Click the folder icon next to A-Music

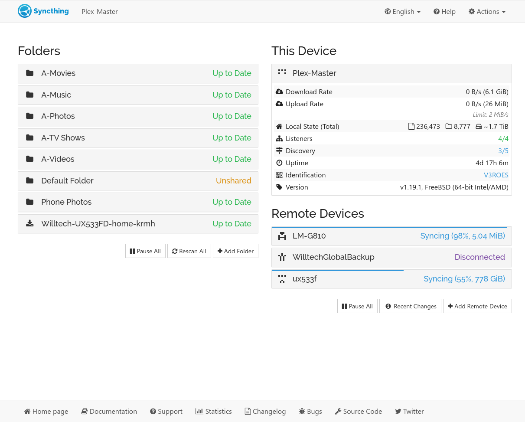pos(29,95)
